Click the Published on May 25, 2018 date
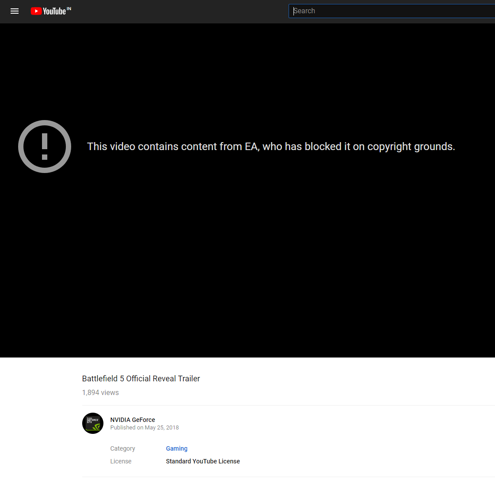 point(144,428)
